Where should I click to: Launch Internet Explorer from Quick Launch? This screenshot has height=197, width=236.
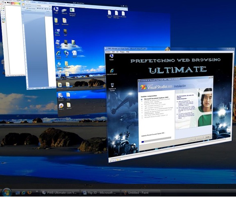pos(23,192)
